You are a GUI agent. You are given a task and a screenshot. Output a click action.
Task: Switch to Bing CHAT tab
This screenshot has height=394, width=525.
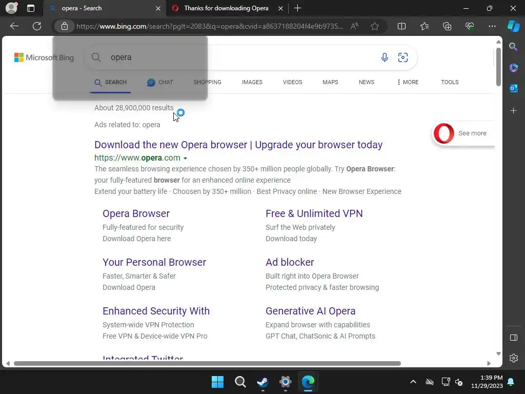pos(160,82)
